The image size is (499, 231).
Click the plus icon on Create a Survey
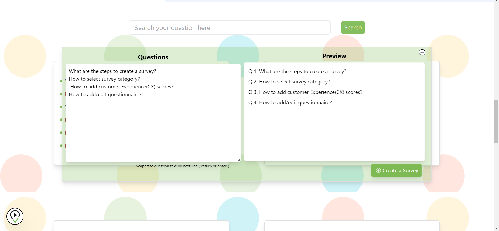click(378, 170)
